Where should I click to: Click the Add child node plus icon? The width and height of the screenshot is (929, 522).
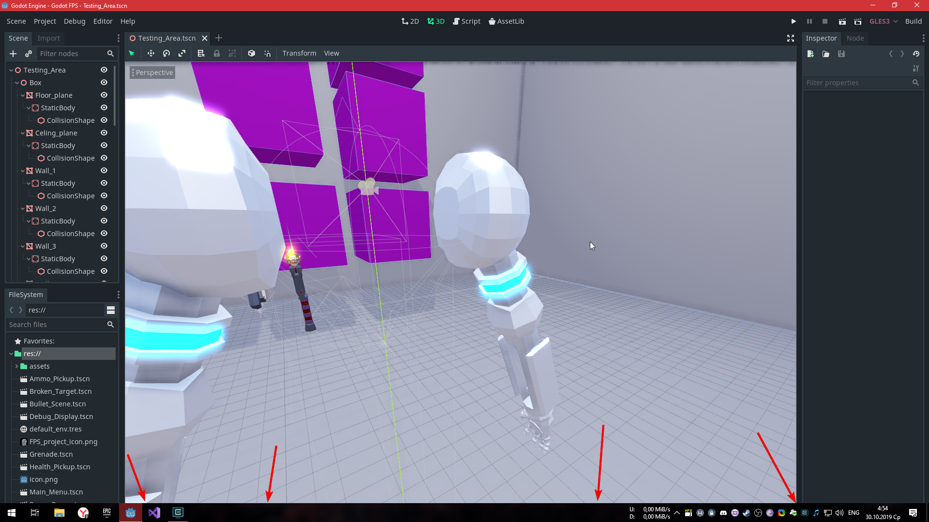point(13,54)
